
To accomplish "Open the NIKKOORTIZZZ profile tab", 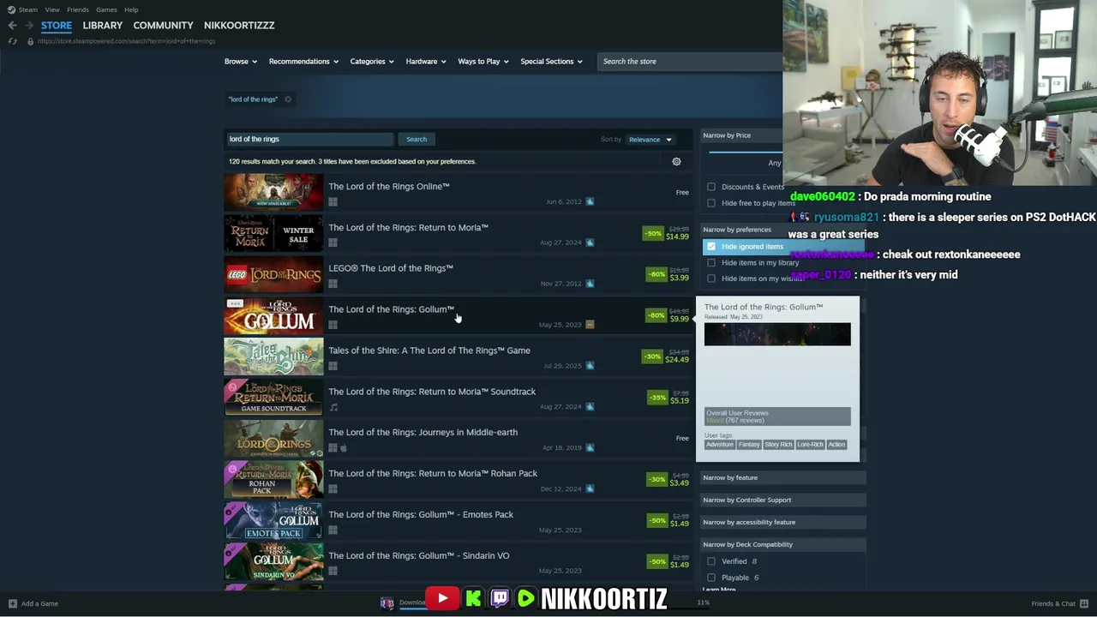I will [239, 25].
